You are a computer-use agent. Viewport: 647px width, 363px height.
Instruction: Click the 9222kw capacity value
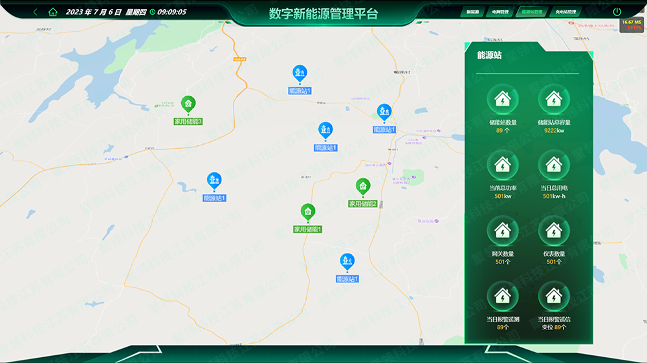(554, 130)
